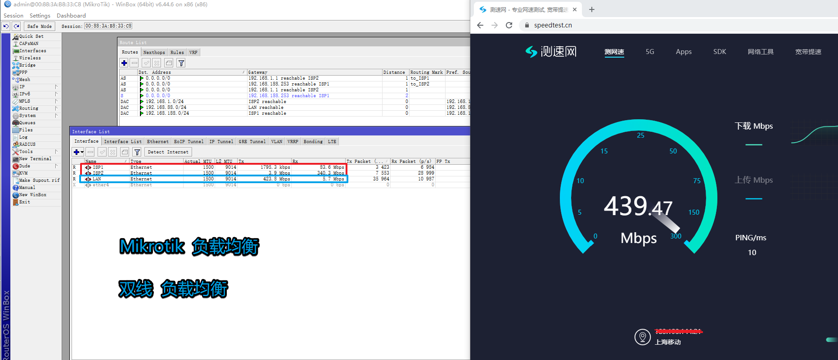This screenshot has width=838, height=360.
Task: Open the SDK link on speedtest site
Action: [720, 52]
